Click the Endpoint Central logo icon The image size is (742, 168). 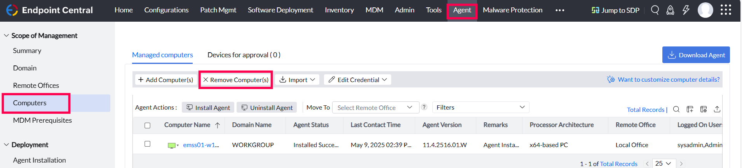click(x=12, y=10)
